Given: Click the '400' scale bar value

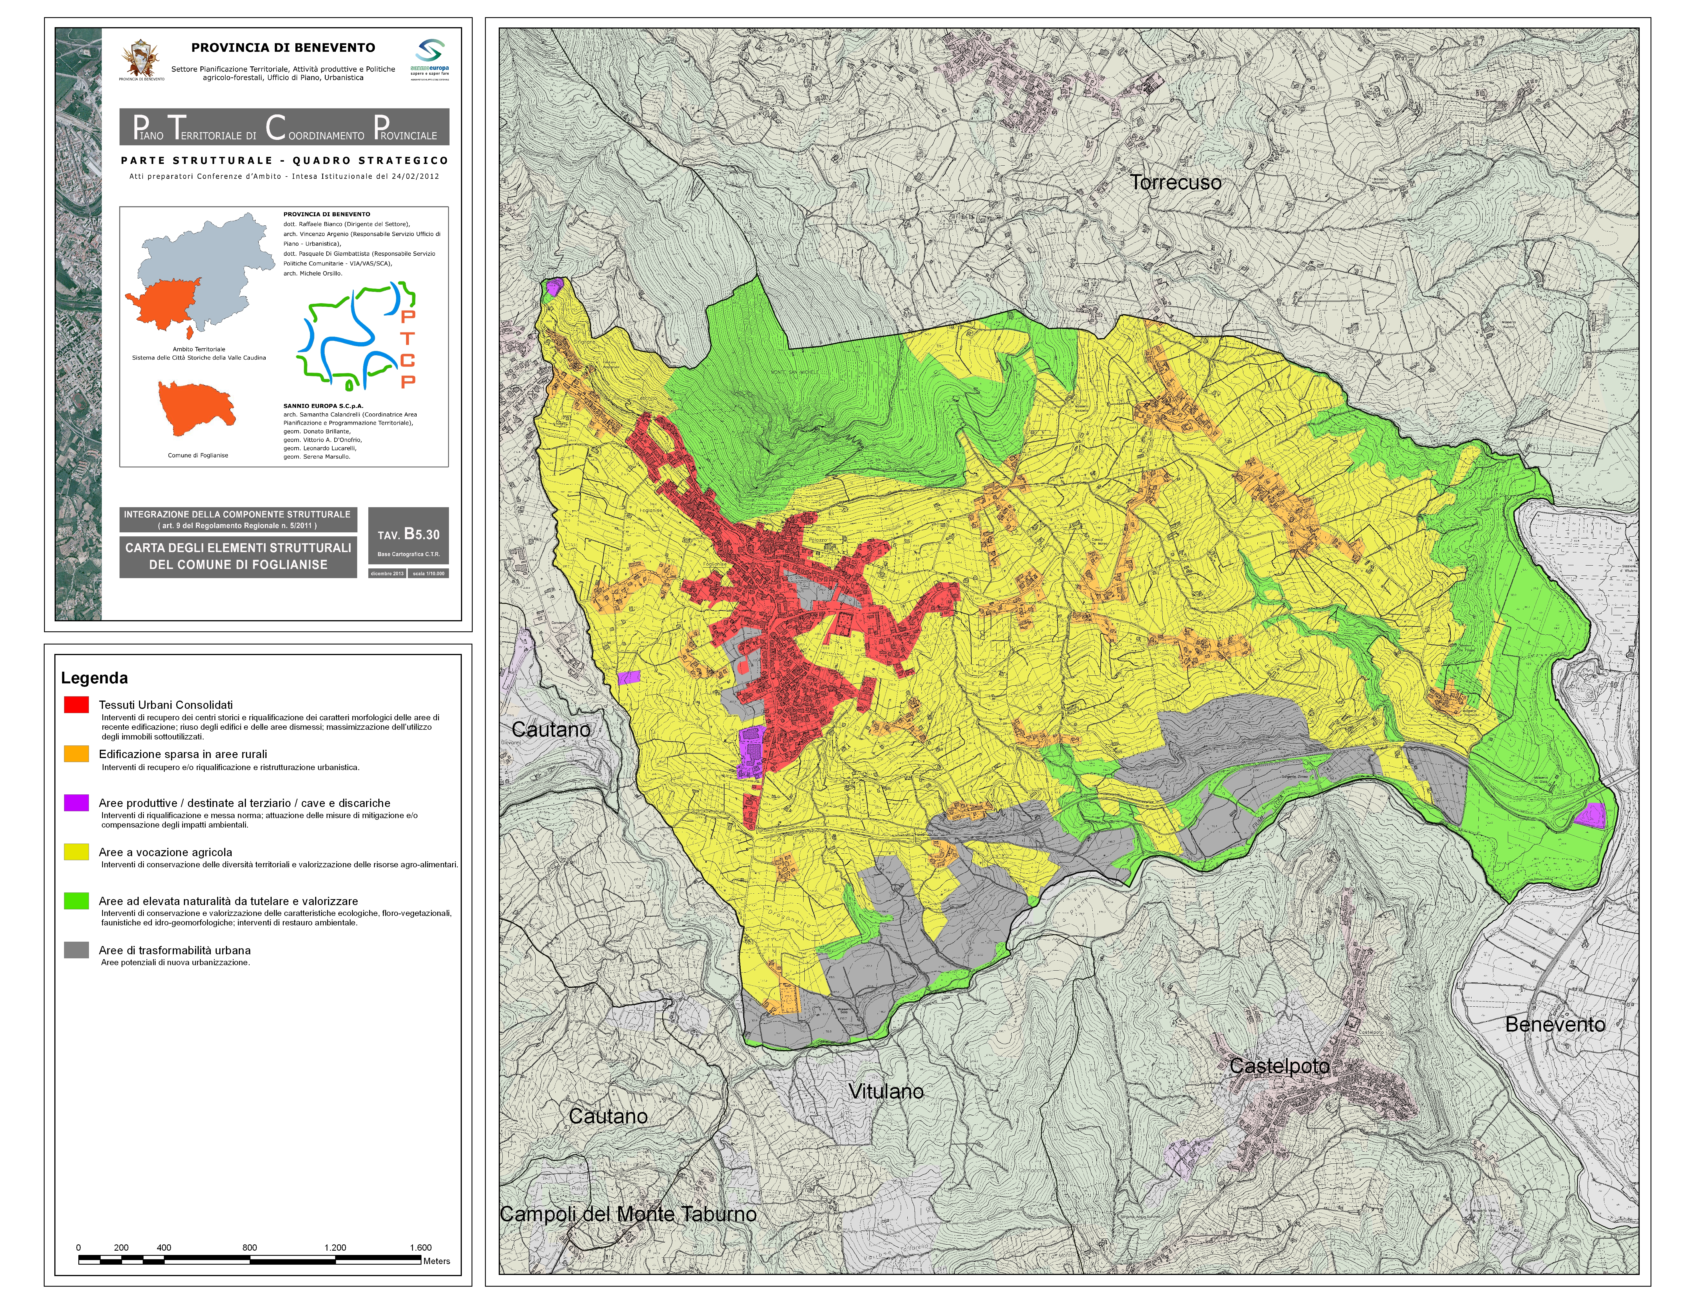Looking at the screenshot, I should [164, 1248].
